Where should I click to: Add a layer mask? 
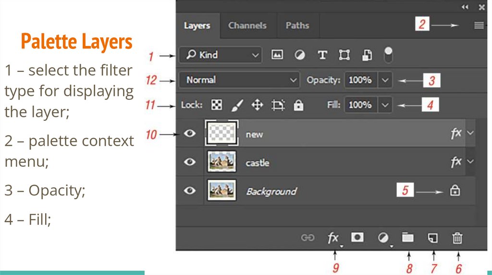point(357,238)
